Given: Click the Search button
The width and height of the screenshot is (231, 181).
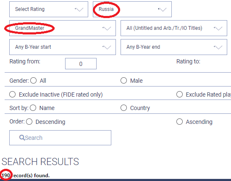Looking at the screenshot, I should (x=60, y=138).
